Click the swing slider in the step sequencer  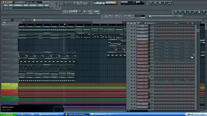[182, 24]
